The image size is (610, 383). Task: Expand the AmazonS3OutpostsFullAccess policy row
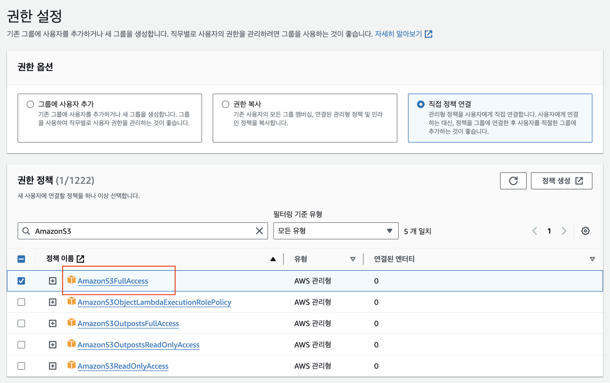53,323
